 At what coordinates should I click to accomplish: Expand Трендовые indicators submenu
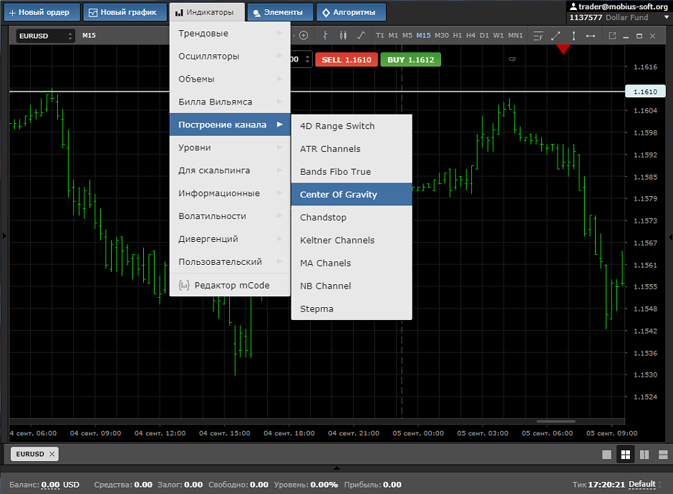click(x=230, y=34)
